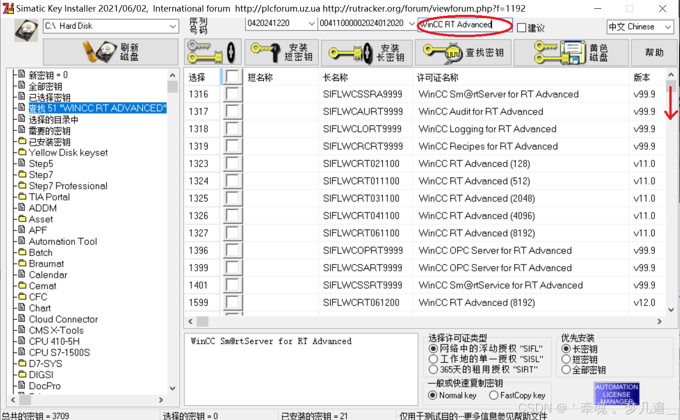
Task: Click the 安装短密钥 (install short key) icon
Action: pyautogui.click(x=281, y=52)
